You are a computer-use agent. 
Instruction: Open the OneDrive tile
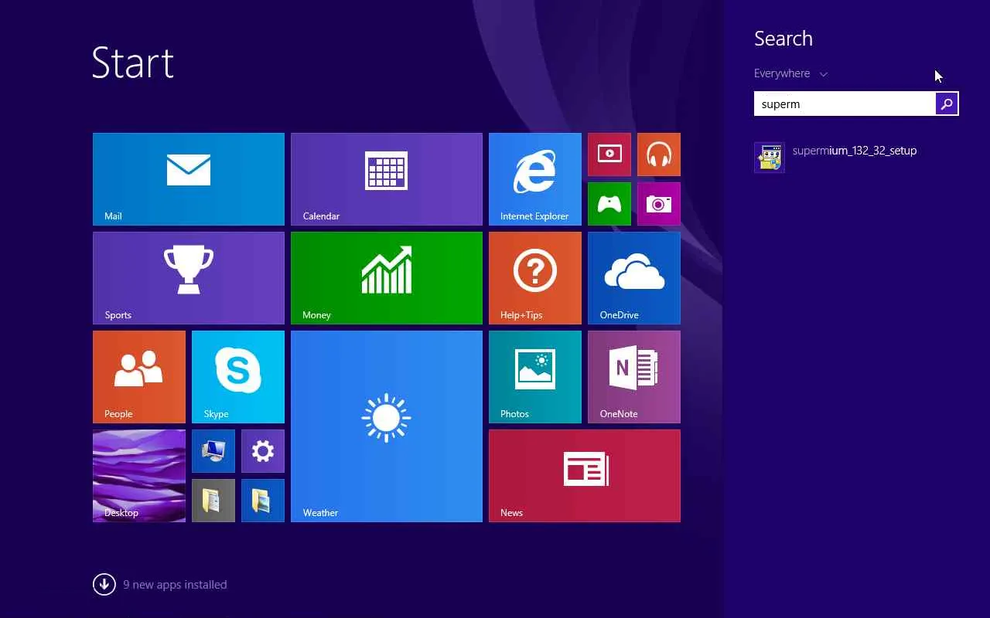634,278
